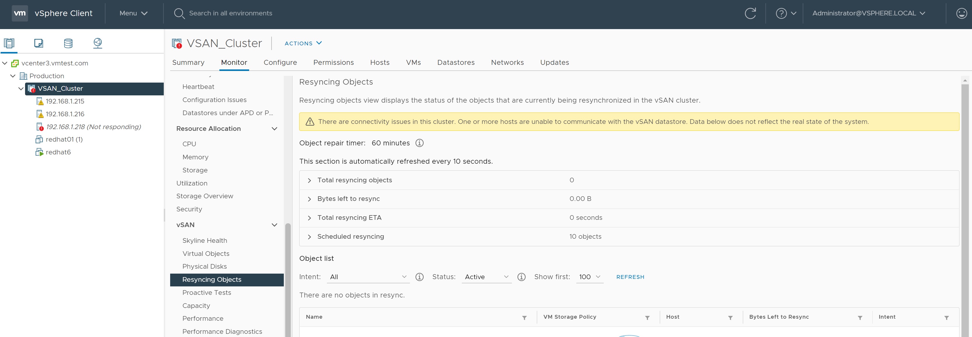The image size is (972, 337).
Task: Show info for Object repair timer
Action: pyautogui.click(x=419, y=143)
